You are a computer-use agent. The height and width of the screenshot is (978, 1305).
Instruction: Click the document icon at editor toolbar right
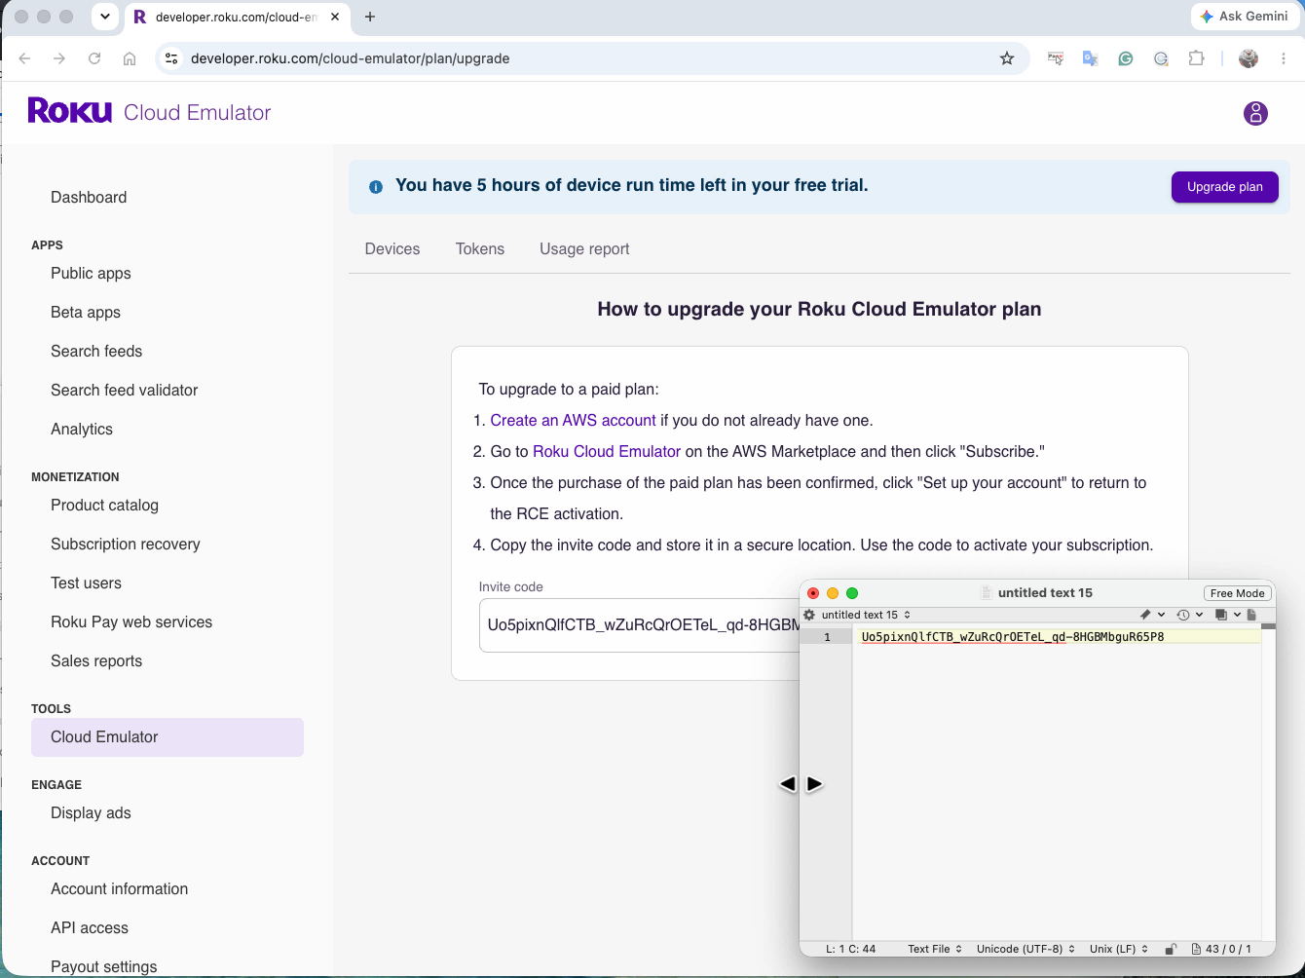[1251, 615]
